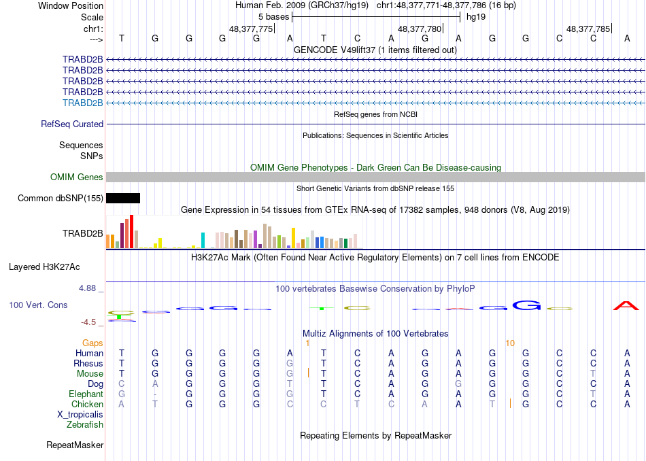
Task: Click the large blue G conservation logo
Action: point(526,306)
